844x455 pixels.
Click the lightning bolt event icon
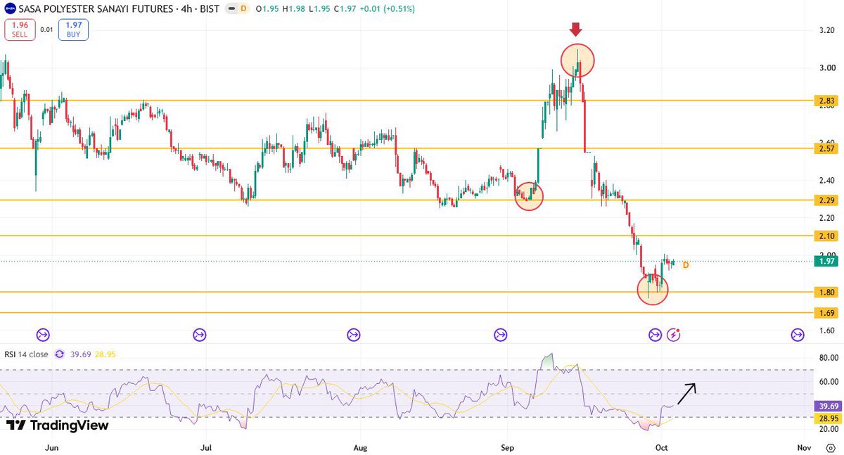pos(674,335)
